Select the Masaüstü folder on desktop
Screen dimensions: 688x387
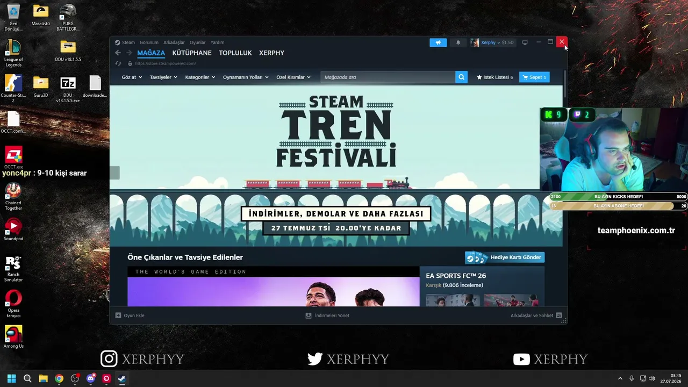click(x=41, y=15)
